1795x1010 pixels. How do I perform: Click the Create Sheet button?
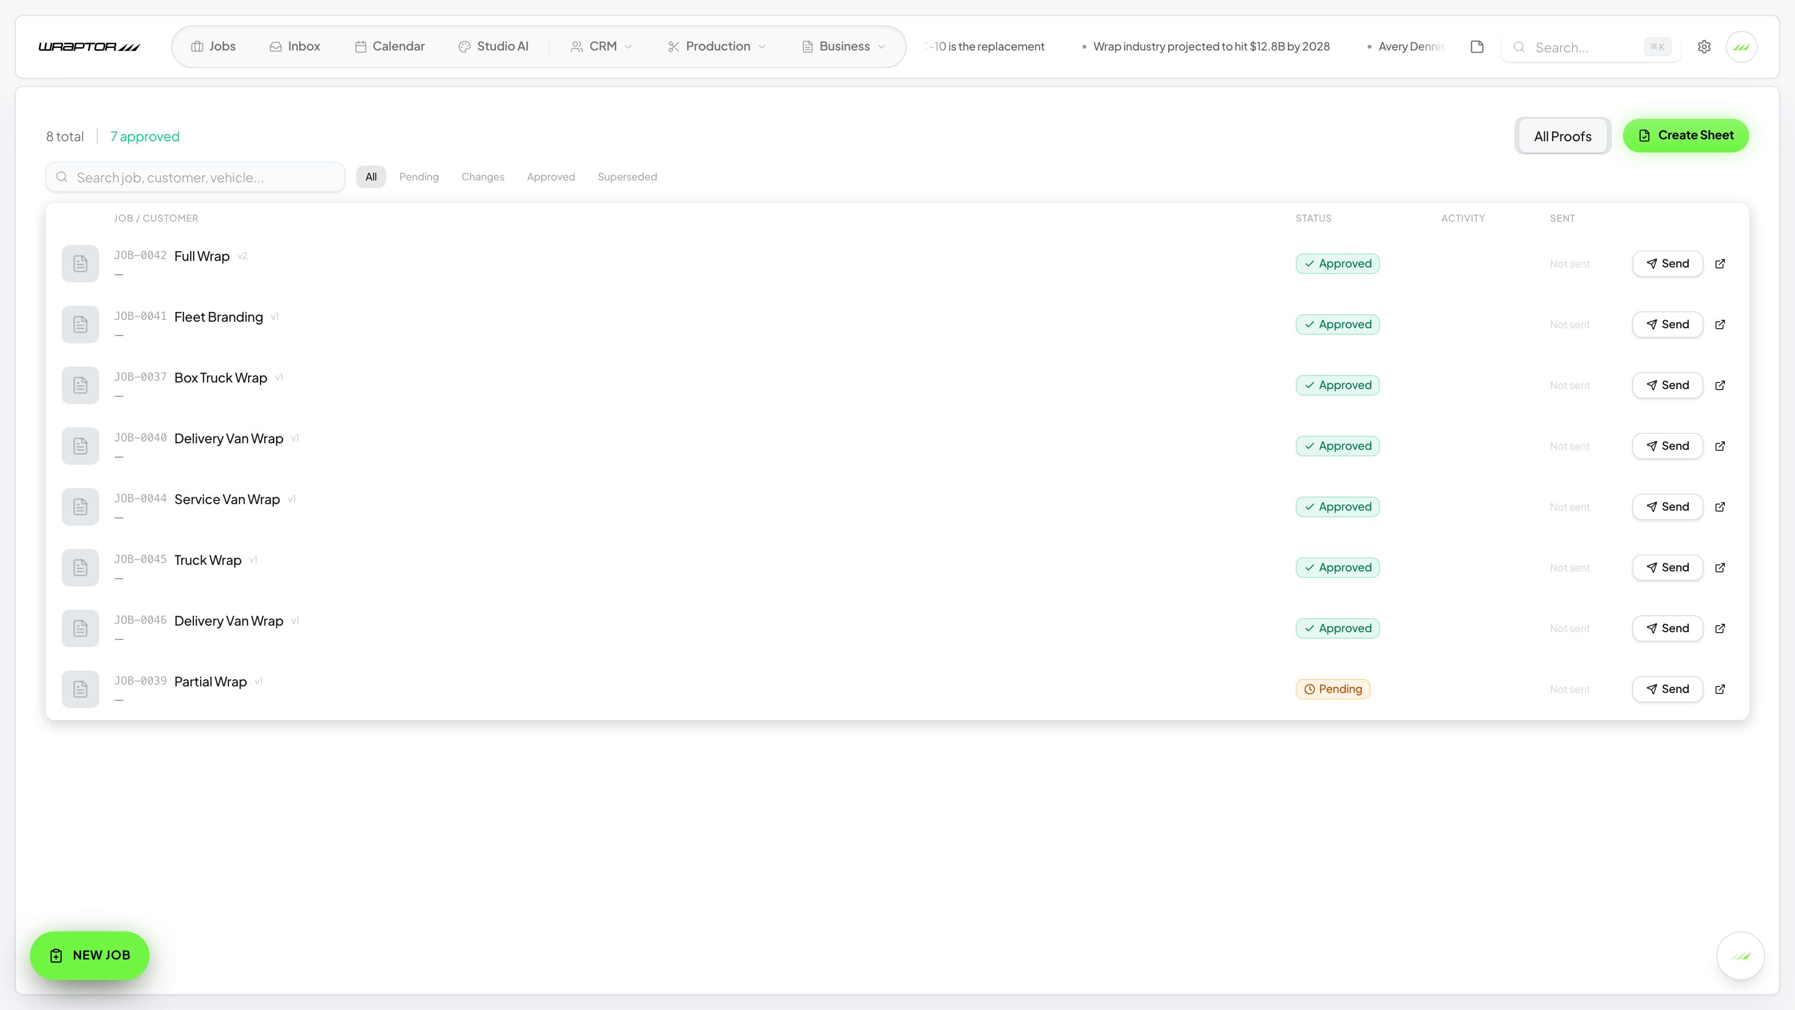pos(1686,135)
